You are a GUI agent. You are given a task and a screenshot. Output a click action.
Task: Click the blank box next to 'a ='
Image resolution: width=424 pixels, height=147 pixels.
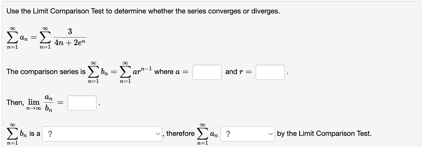(207, 72)
